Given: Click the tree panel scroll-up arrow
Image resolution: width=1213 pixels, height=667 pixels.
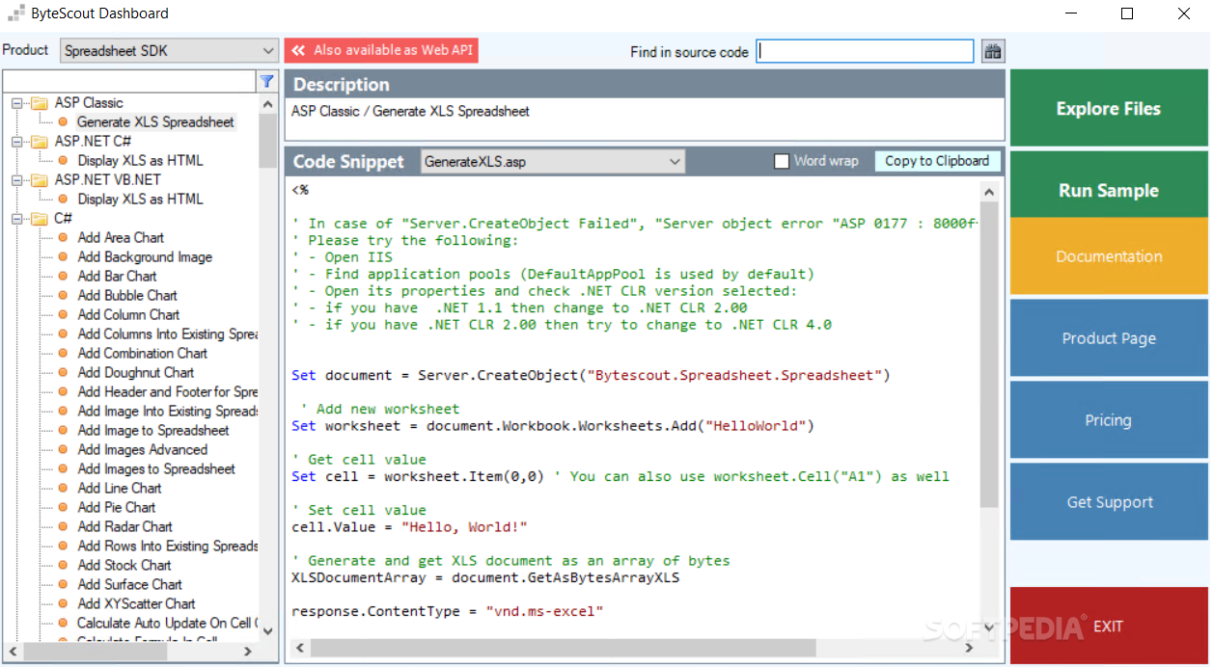Looking at the screenshot, I should pos(267,103).
